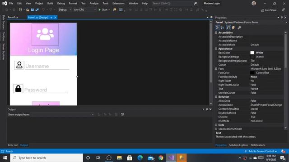The height and width of the screenshot is (162, 289).
Task: Toggle word wrap in Output panel
Action: pos(122,114)
